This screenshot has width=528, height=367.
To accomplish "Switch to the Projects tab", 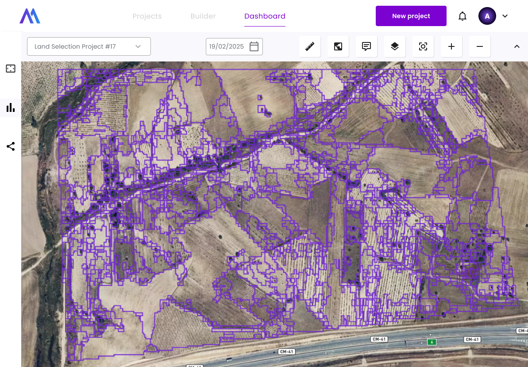I will click(147, 16).
